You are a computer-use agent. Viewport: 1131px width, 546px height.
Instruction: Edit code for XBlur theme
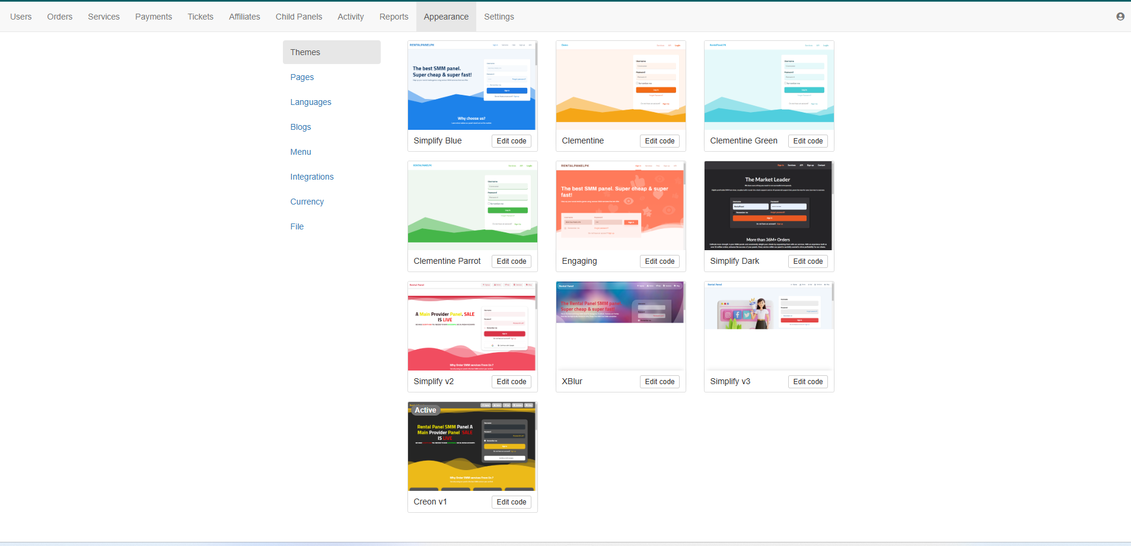(659, 382)
